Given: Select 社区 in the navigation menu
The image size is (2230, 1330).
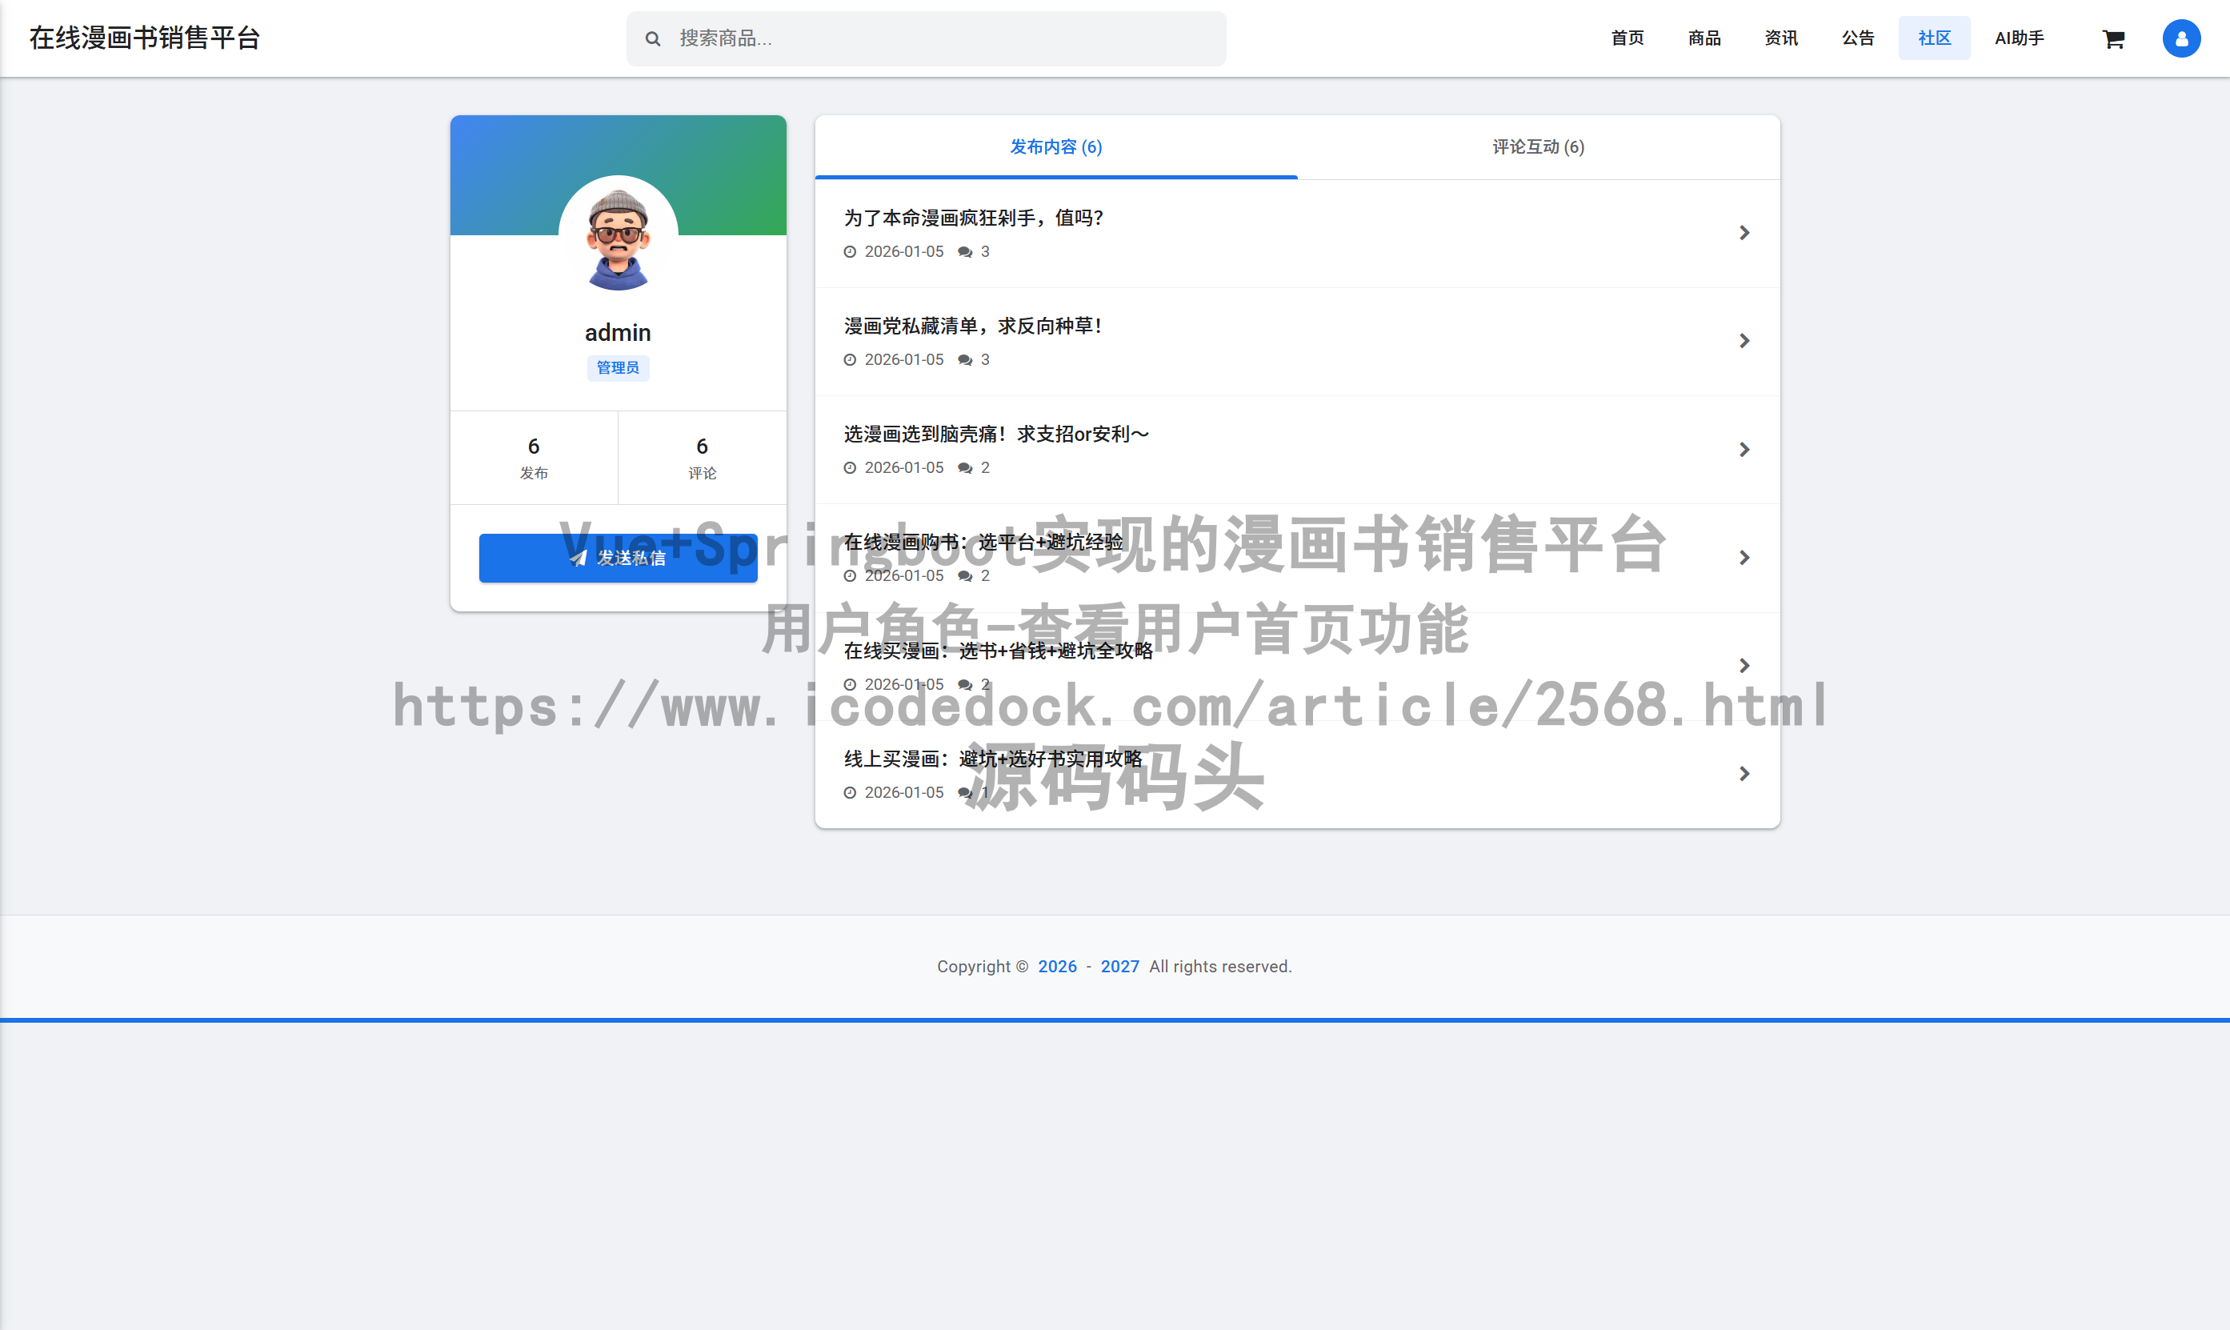Looking at the screenshot, I should (1933, 38).
